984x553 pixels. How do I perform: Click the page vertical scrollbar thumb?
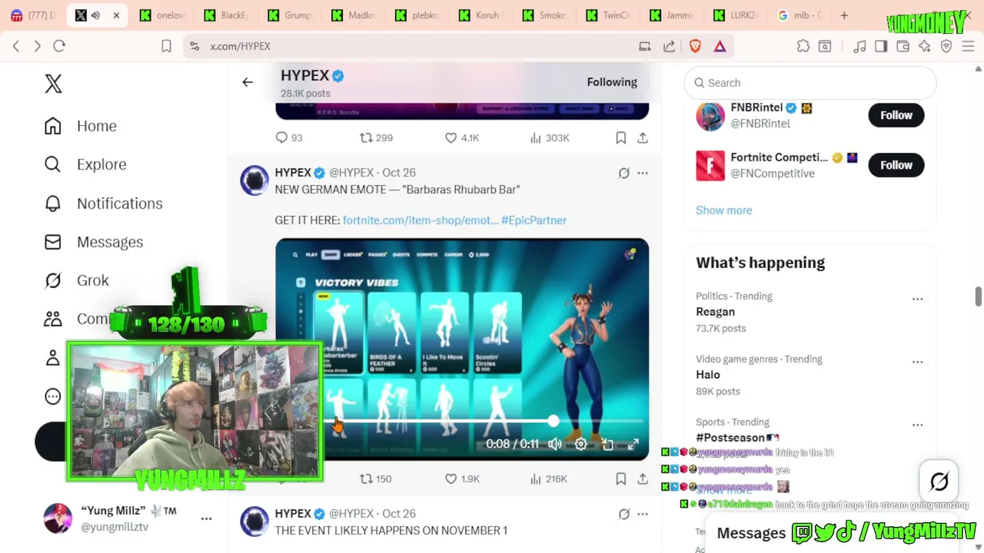coord(979,296)
